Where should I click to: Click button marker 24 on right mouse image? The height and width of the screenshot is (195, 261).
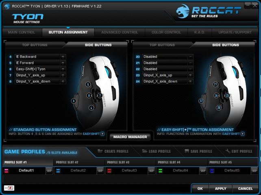click(x=216, y=95)
